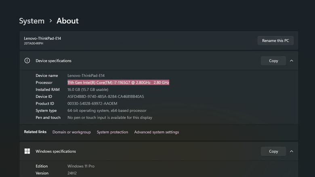Collapse the Windows specifications section
Image resolution: width=315 pixels, height=177 pixels.
[291, 151]
